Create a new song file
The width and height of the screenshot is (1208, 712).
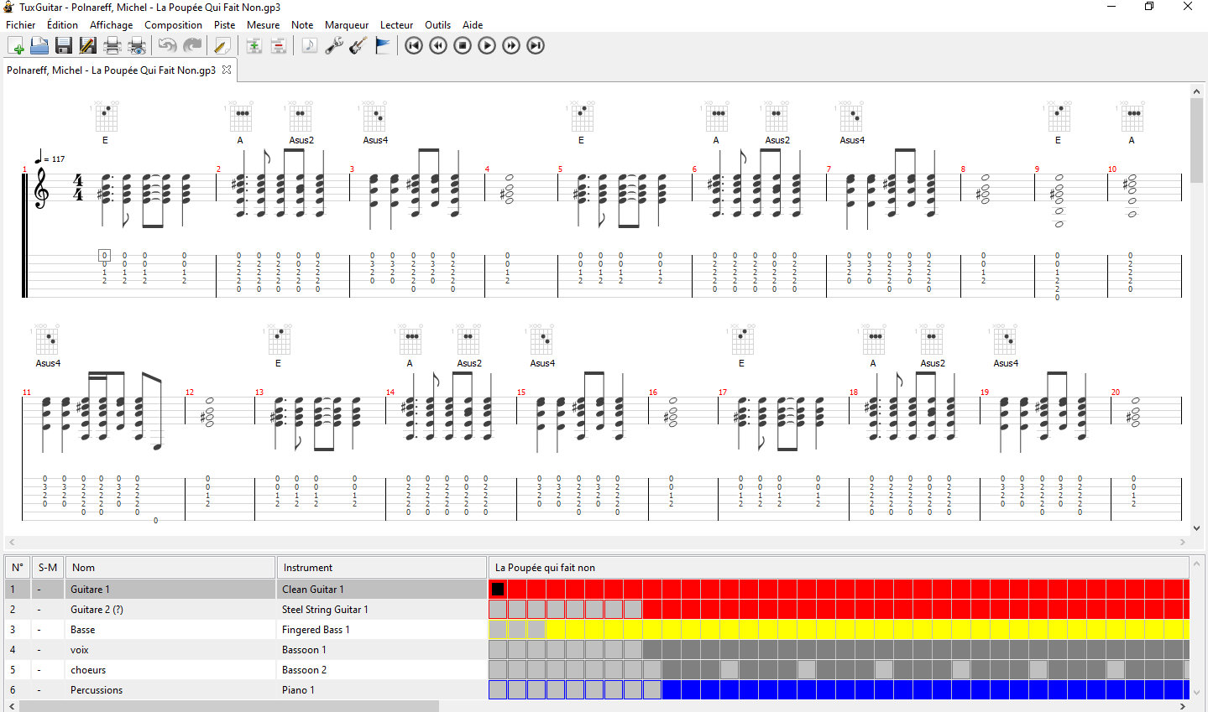[x=15, y=45]
